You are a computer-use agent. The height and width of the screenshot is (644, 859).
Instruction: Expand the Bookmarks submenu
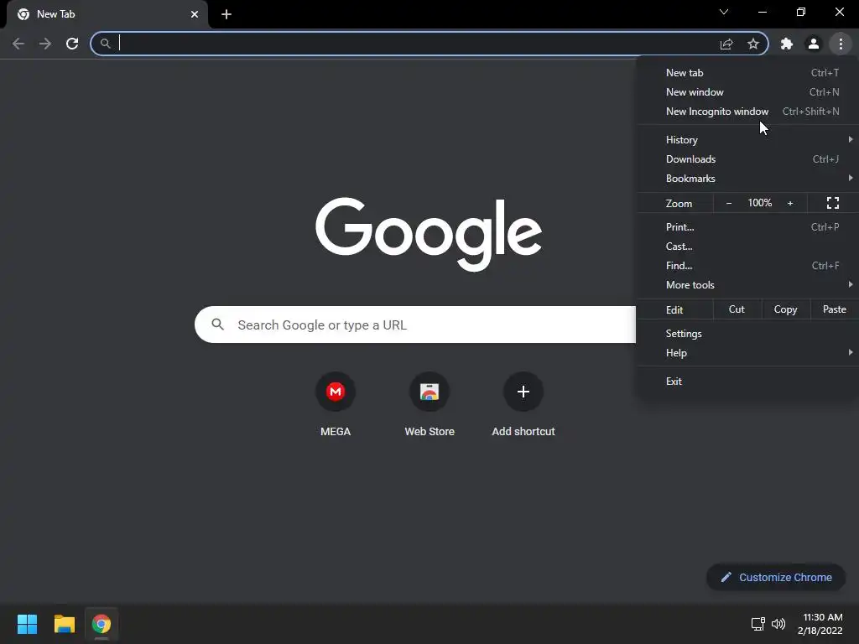pyautogui.click(x=747, y=178)
